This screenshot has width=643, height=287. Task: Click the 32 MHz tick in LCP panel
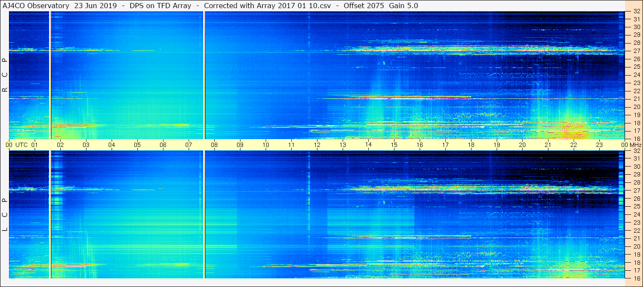(x=636, y=151)
